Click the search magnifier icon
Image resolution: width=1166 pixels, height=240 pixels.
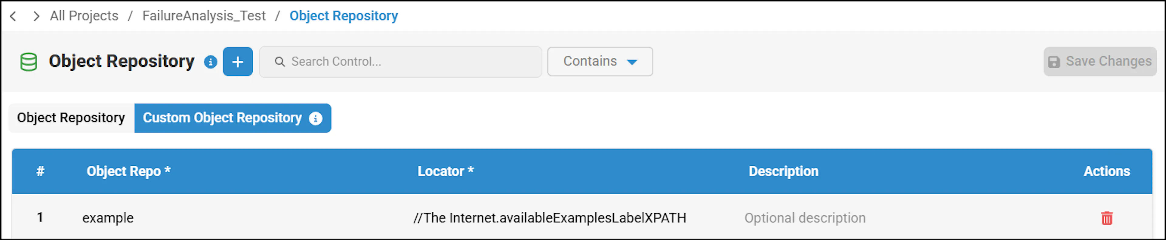pyautogui.click(x=280, y=62)
